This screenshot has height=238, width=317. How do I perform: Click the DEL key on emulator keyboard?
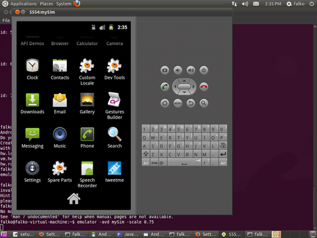pyautogui.click(x=223, y=146)
